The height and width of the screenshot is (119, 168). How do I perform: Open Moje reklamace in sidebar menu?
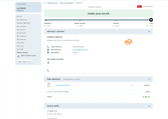21,26
